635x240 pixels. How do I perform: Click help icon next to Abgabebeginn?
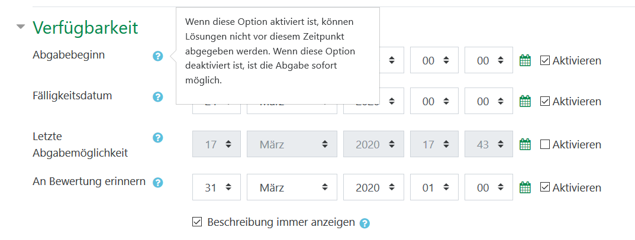(157, 56)
